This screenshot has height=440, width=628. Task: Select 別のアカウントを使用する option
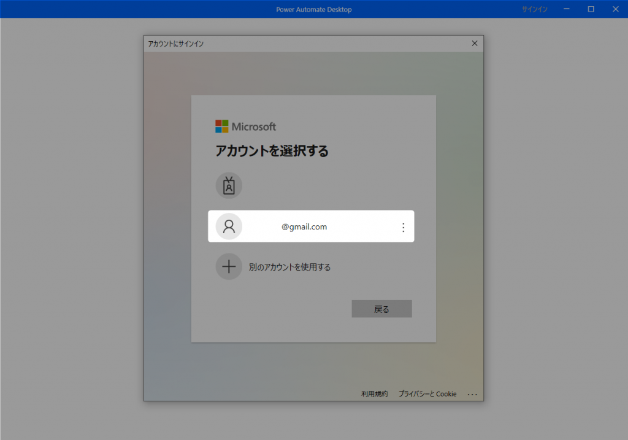click(x=289, y=267)
